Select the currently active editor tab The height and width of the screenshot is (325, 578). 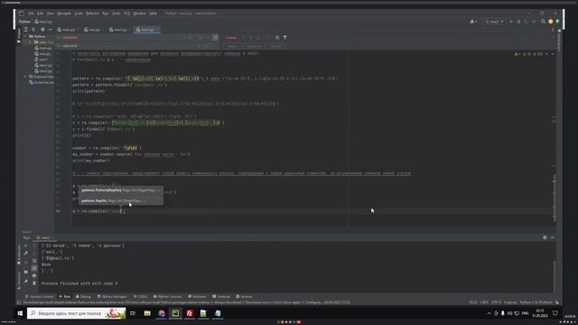point(146,30)
